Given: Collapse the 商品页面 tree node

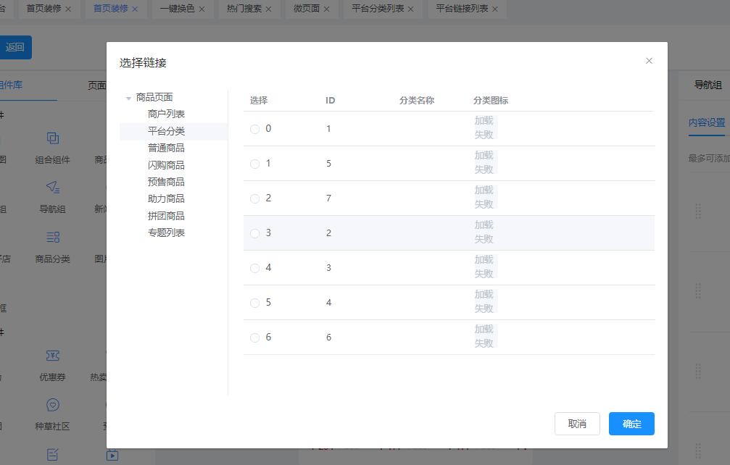Looking at the screenshot, I should pyautogui.click(x=128, y=98).
